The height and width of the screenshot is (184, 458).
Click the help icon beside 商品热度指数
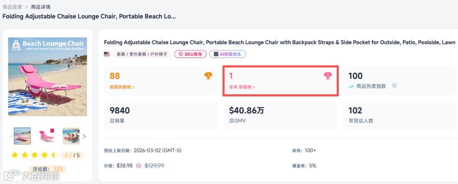(394, 85)
